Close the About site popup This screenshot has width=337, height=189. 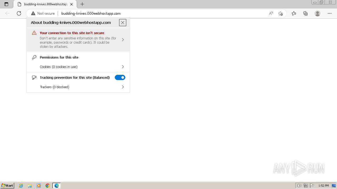point(123,23)
